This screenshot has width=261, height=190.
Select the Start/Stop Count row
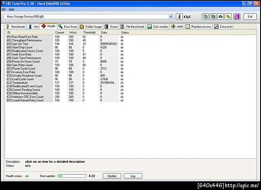click(65, 47)
